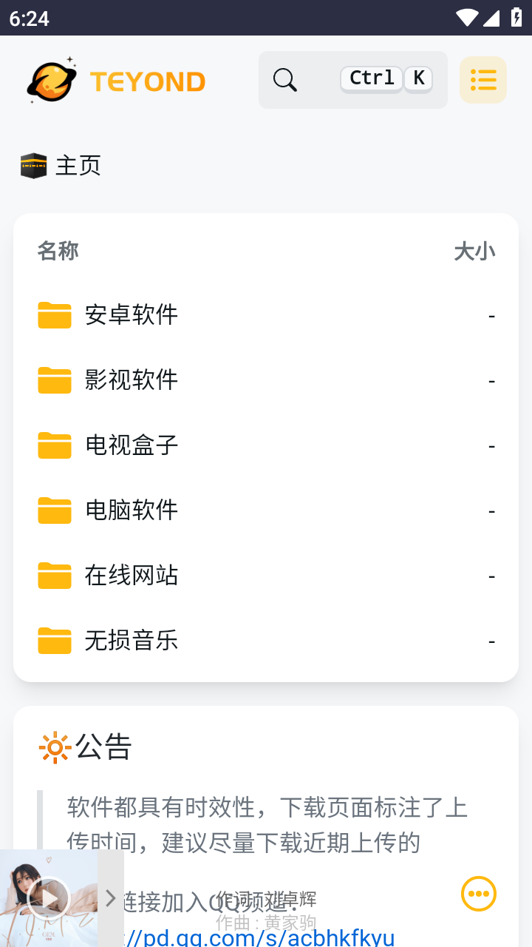Sort files by 名称 column
532x947 pixels.
pos(58,252)
